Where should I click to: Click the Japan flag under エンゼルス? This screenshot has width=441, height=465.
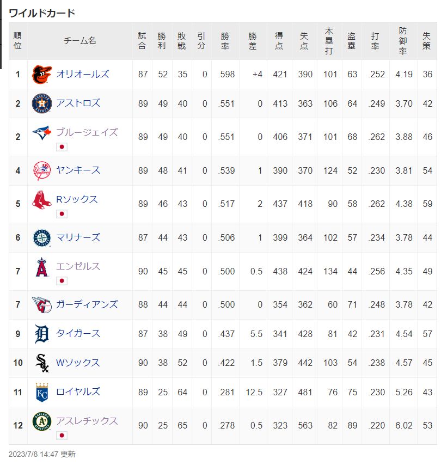(62, 281)
